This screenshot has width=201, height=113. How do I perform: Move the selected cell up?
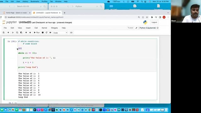pos(26,33)
